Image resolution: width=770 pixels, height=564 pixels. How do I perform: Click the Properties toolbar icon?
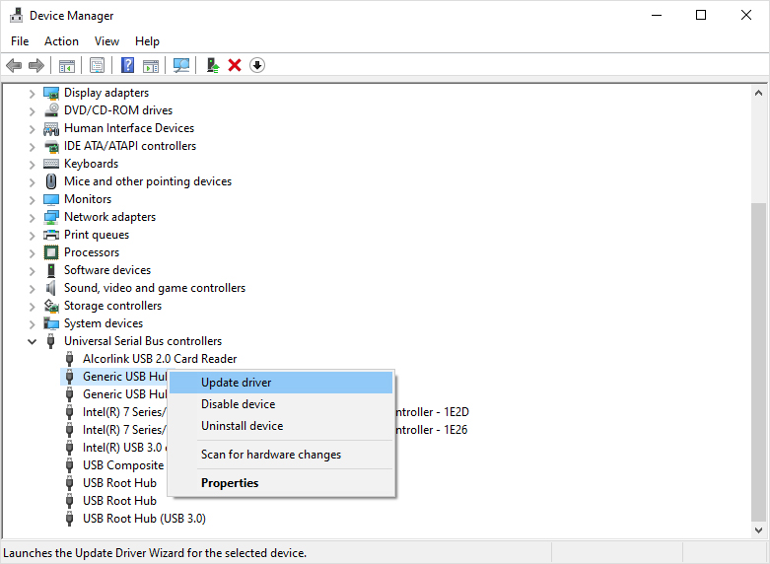(97, 65)
